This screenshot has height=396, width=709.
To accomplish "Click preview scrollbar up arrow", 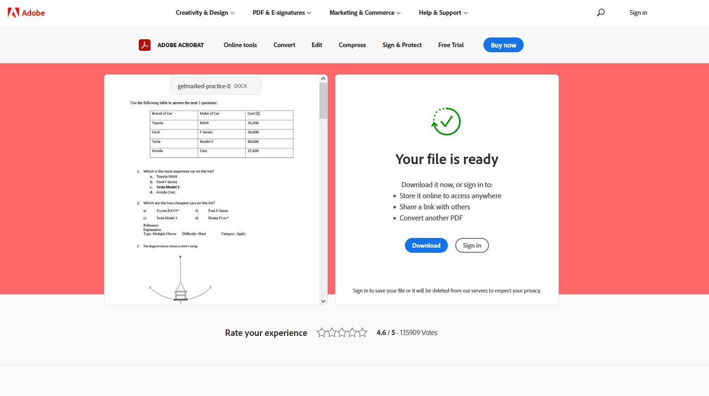I will (323, 79).
